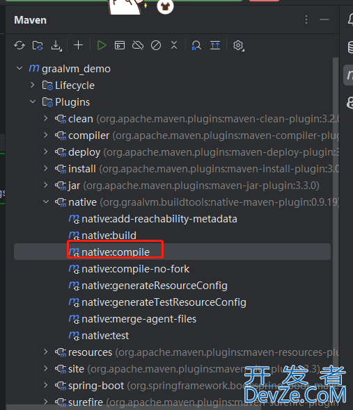Open Maven settings gear icon
This screenshot has width=353, height=410.
(239, 45)
